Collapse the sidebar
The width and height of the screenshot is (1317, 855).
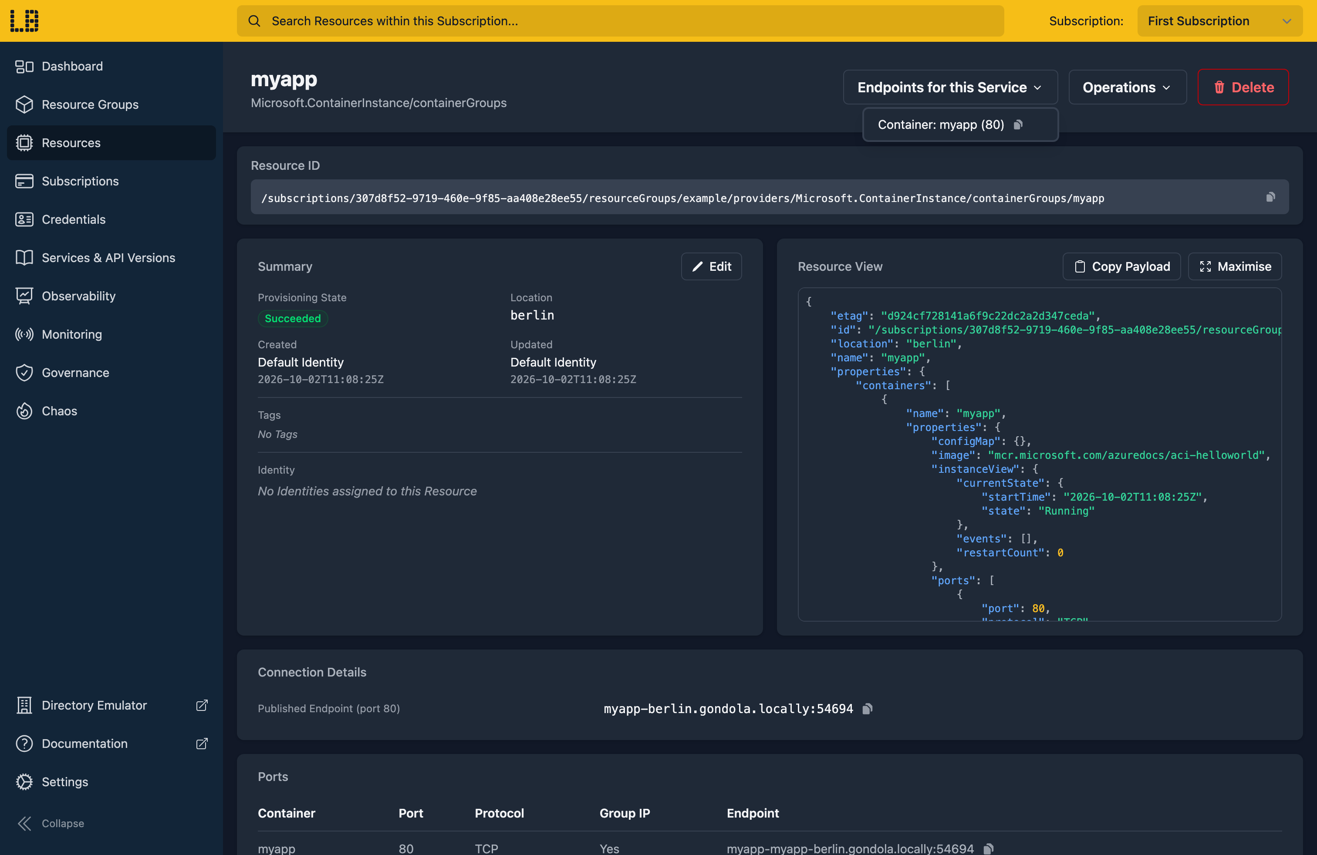[x=51, y=823]
